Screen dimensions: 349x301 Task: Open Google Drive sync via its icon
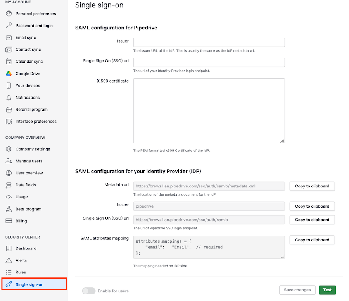[x=9, y=73]
